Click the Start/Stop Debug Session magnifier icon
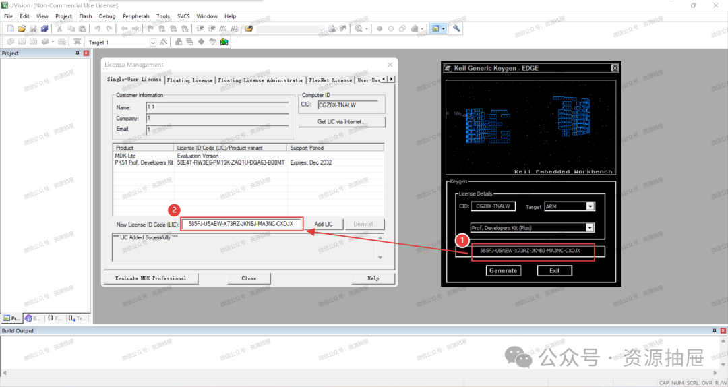The image size is (728, 387). (359, 29)
